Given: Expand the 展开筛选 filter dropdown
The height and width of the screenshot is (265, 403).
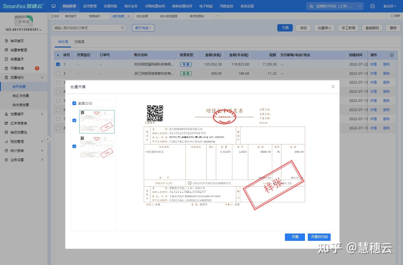Looking at the screenshot, I should [143, 28].
